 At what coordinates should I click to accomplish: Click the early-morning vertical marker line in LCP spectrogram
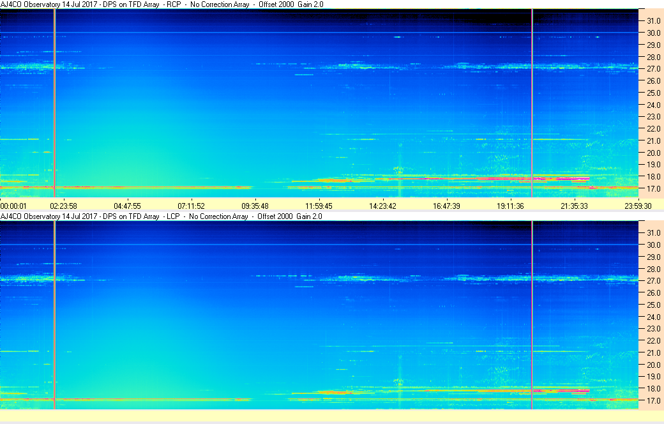[54, 315]
